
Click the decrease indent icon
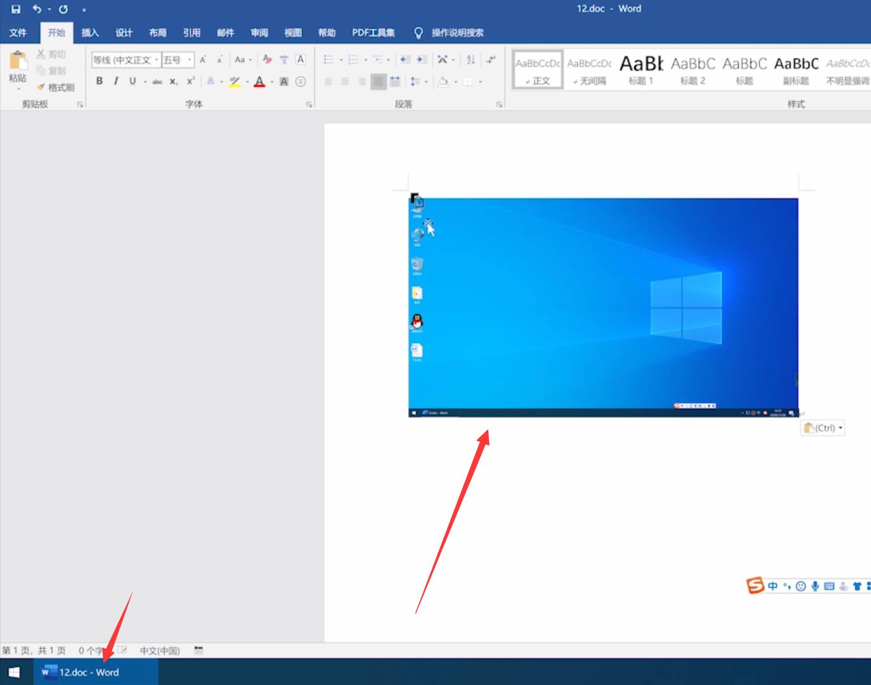point(405,60)
